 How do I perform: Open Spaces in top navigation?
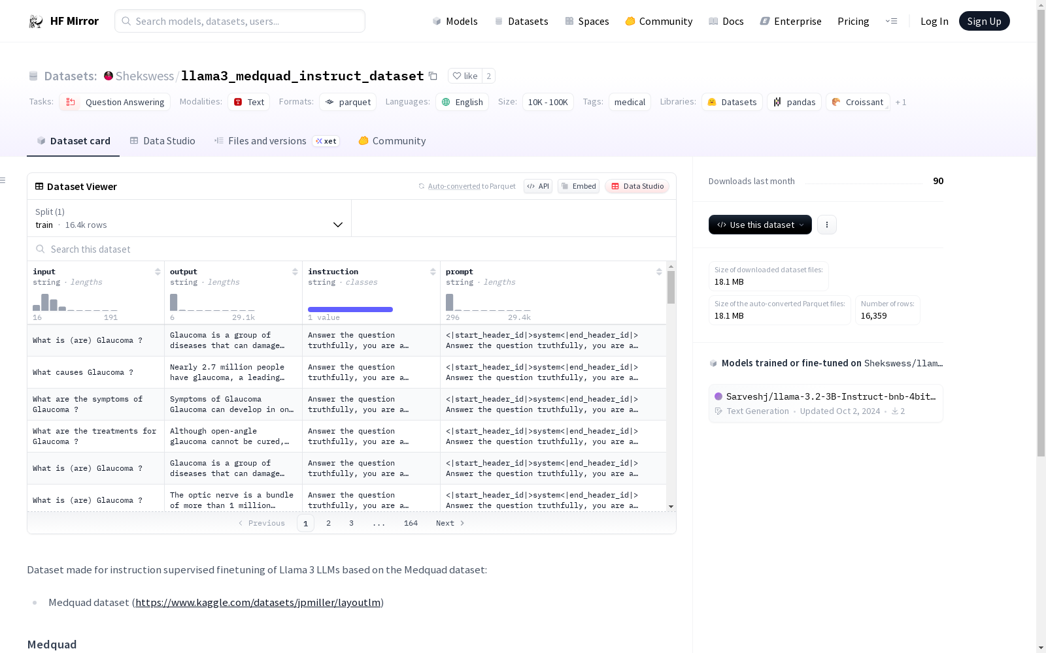pos(587,22)
